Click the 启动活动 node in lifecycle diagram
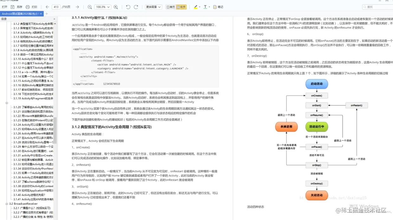The height and width of the screenshot is (220, 393). [317, 84]
